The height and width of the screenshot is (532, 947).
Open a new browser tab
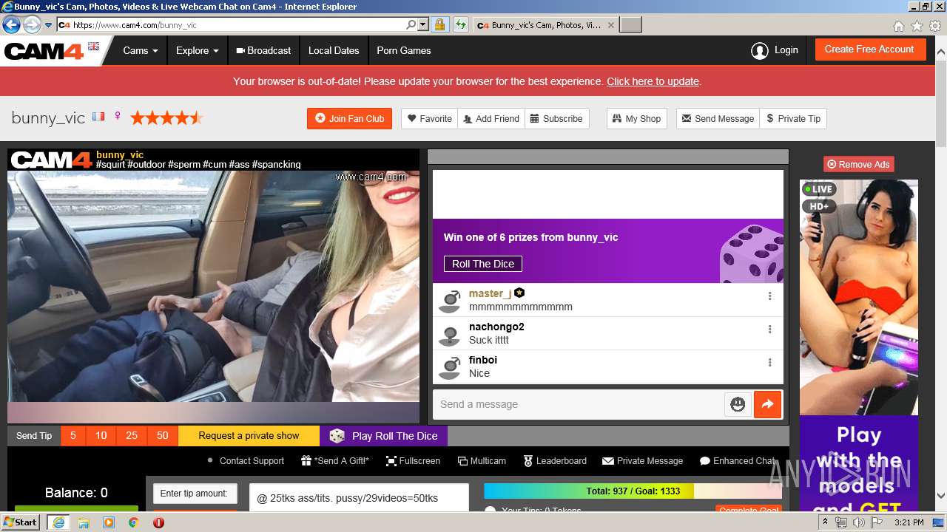click(x=630, y=25)
